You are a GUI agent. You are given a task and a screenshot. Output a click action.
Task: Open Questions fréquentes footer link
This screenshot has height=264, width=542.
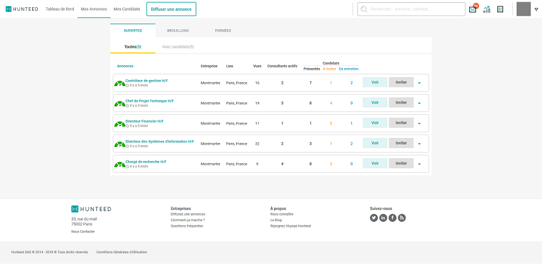tap(187, 226)
